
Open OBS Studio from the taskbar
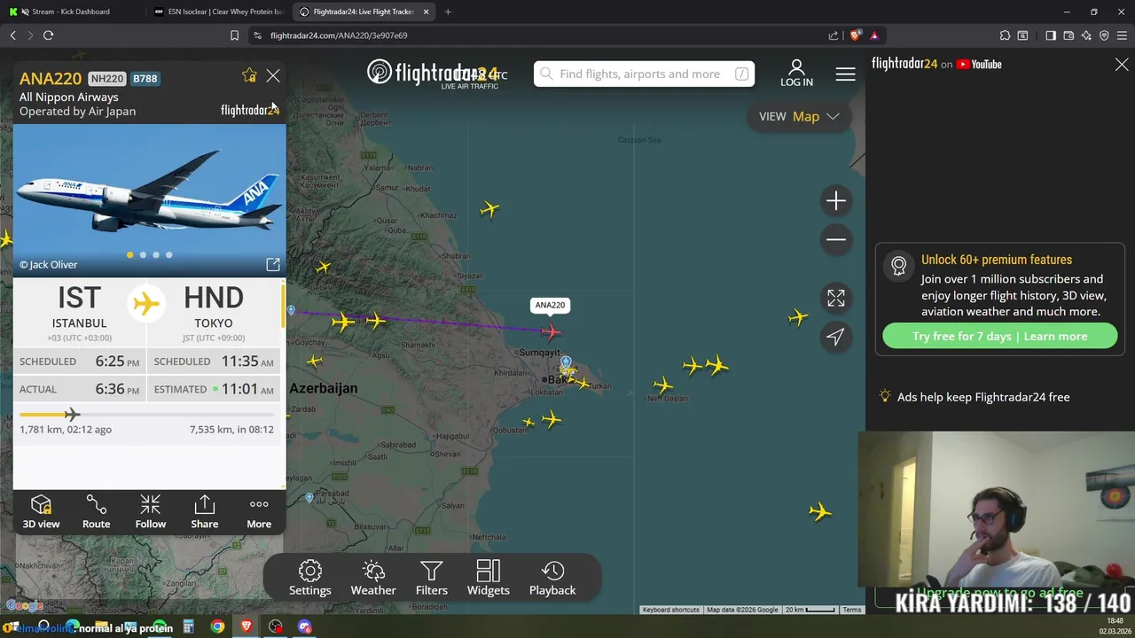[x=276, y=626]
